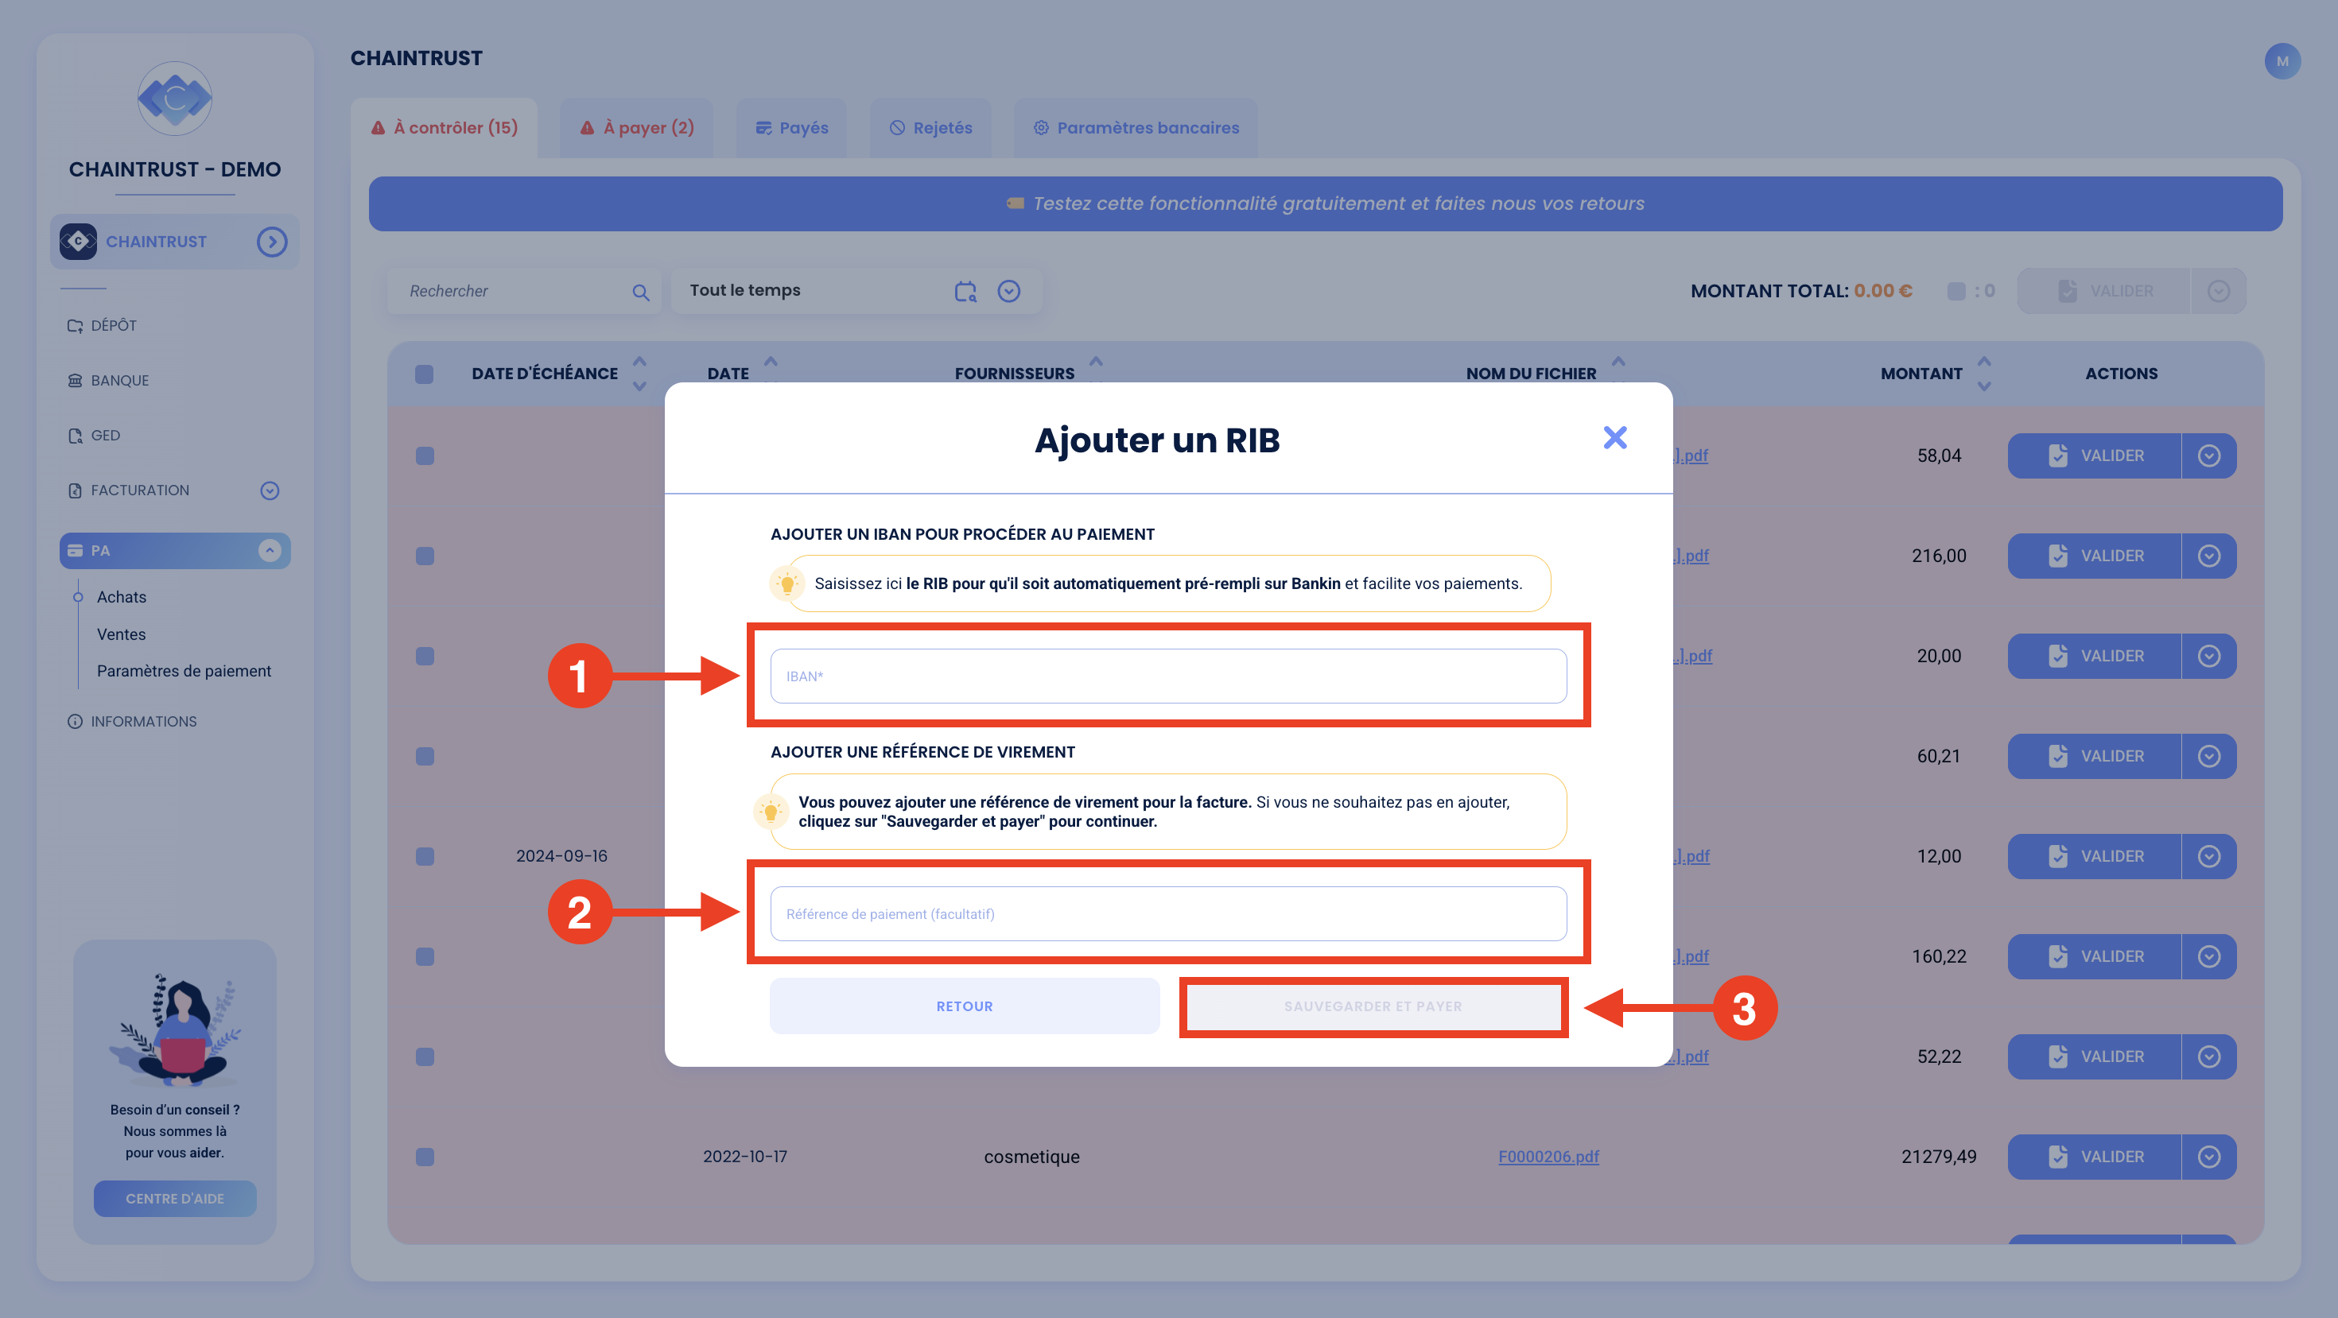Open the Payés tab
Viewport: 2338px width, 1318px height.
click(791, 128)
